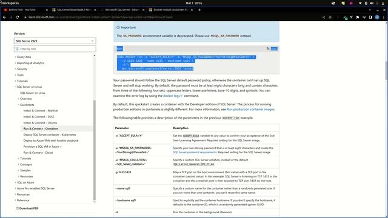Click the pink tray icon in top bar
The width and height of the screenshot is (388, 218).
click(x=351, y=3)
